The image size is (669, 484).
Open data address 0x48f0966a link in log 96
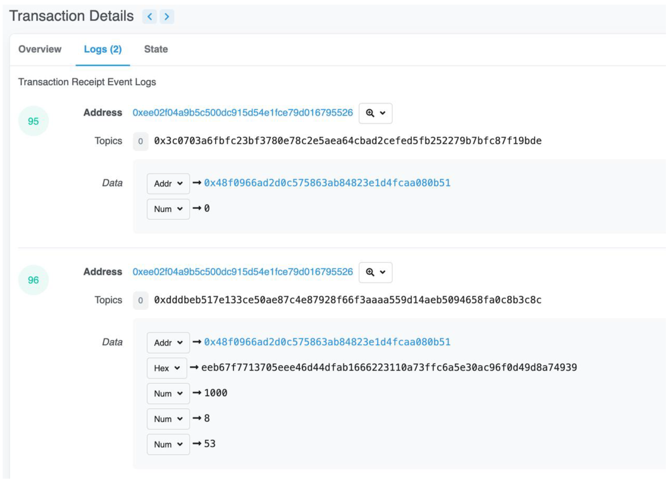click(x=327, y=342)
